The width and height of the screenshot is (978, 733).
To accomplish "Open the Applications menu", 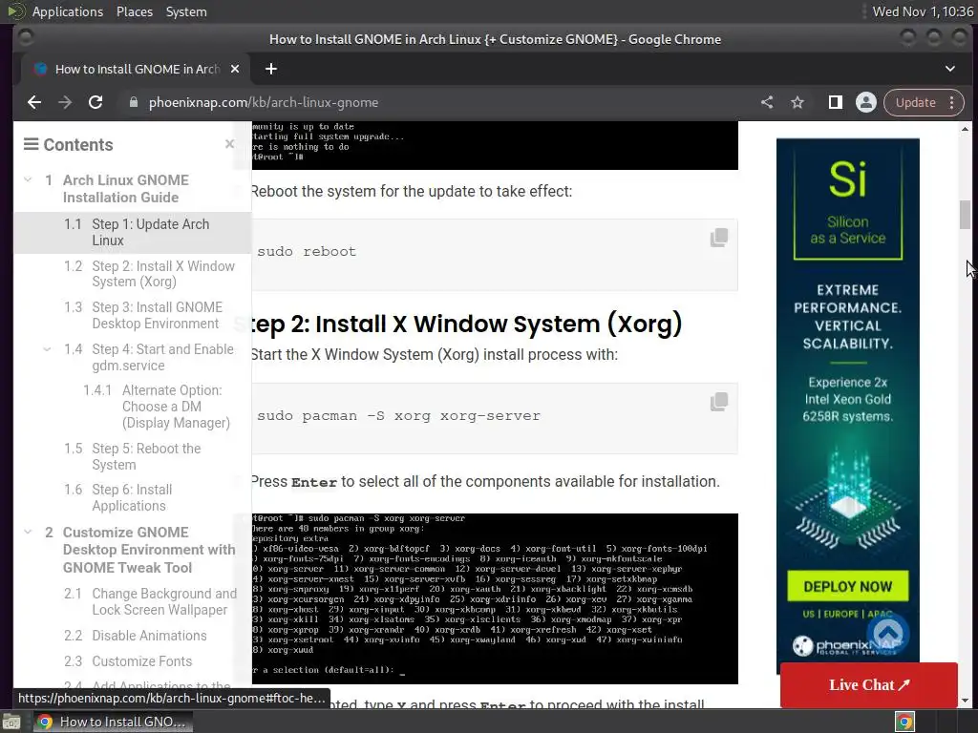I will (68, 11).
